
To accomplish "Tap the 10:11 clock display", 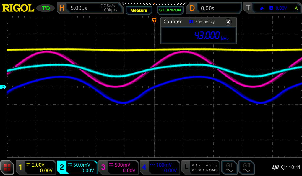I will 295,167.
